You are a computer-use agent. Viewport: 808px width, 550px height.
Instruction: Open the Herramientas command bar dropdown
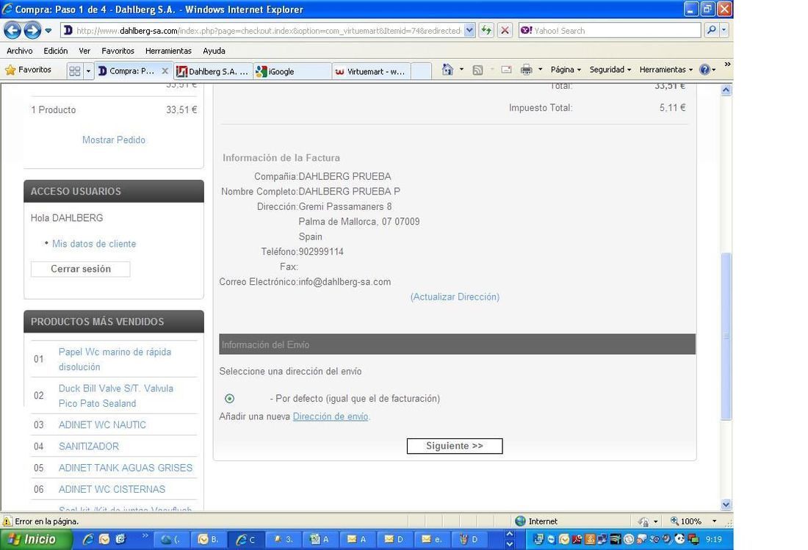point(665,70)
